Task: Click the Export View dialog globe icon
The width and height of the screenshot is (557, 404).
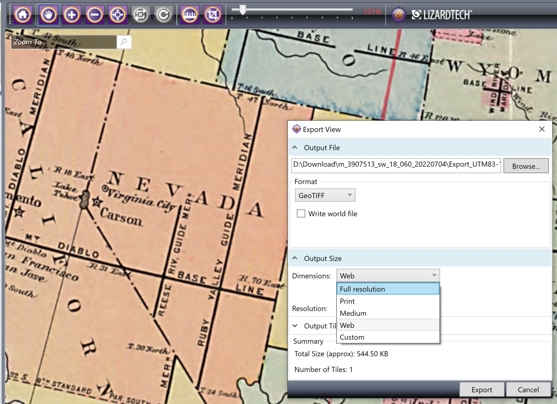Action: click(x=296, y=129)
